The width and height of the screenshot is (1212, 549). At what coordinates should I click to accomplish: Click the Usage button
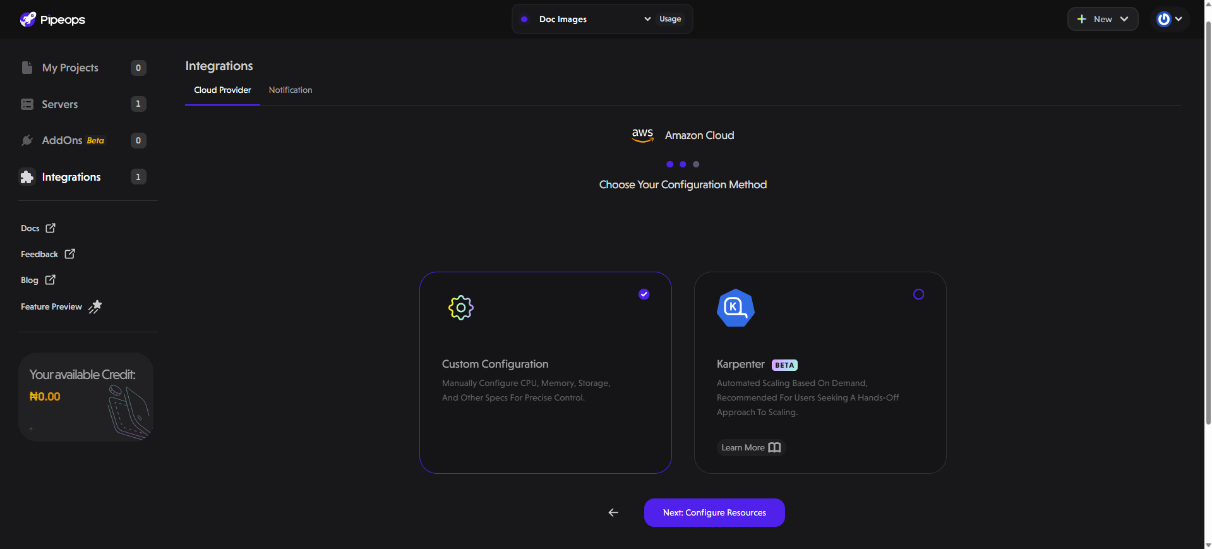point(670,19)
